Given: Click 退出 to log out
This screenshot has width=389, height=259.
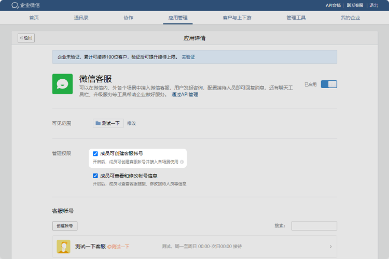Looking at the screenshot, I should point(373,5).
